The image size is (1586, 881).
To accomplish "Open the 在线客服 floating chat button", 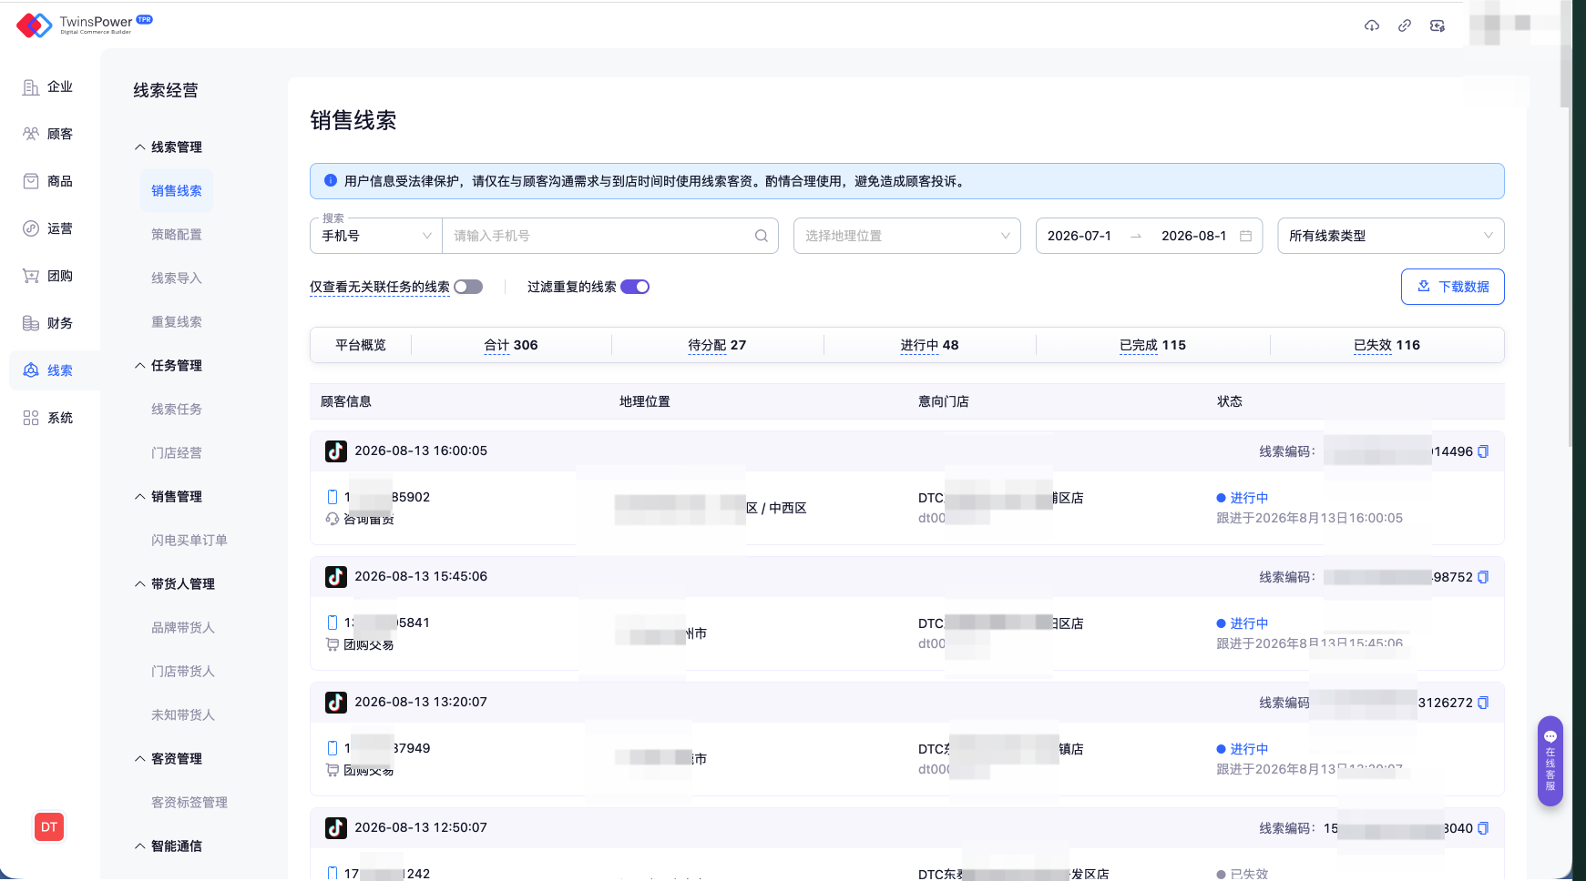I will click(1550, 761).
